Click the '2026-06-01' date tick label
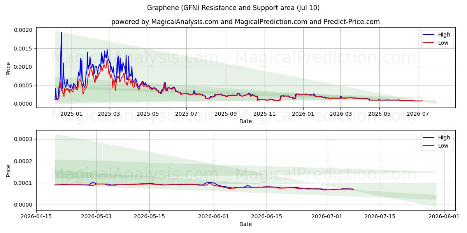This screenshot has height=233, width=467. [x=214, y=217]
